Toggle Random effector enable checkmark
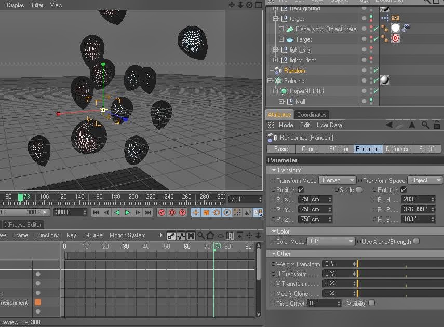 click(x=376, y=70)
